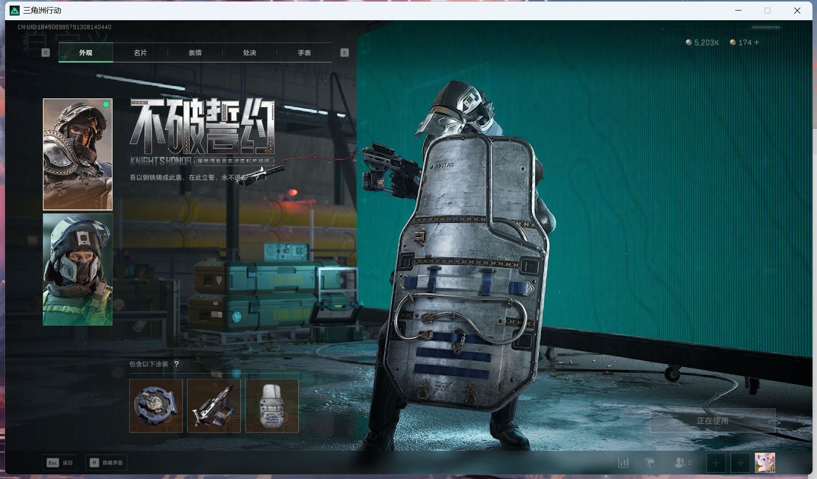Select the 处决 tab
The width and height of the screenshot is (817, 479).
[x=249, y=52]
